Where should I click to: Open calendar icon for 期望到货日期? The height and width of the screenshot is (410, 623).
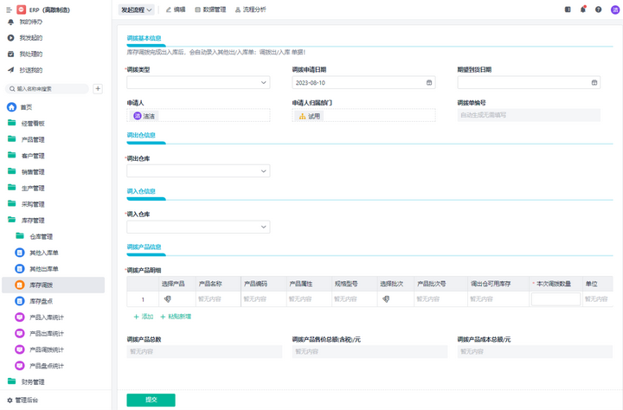click(x=594, y=83)
